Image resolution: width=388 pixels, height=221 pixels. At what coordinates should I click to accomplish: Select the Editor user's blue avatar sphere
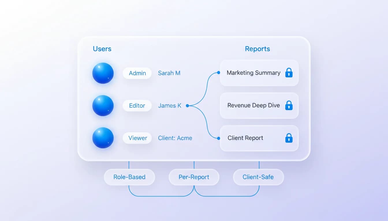click(x=103, y=106)
